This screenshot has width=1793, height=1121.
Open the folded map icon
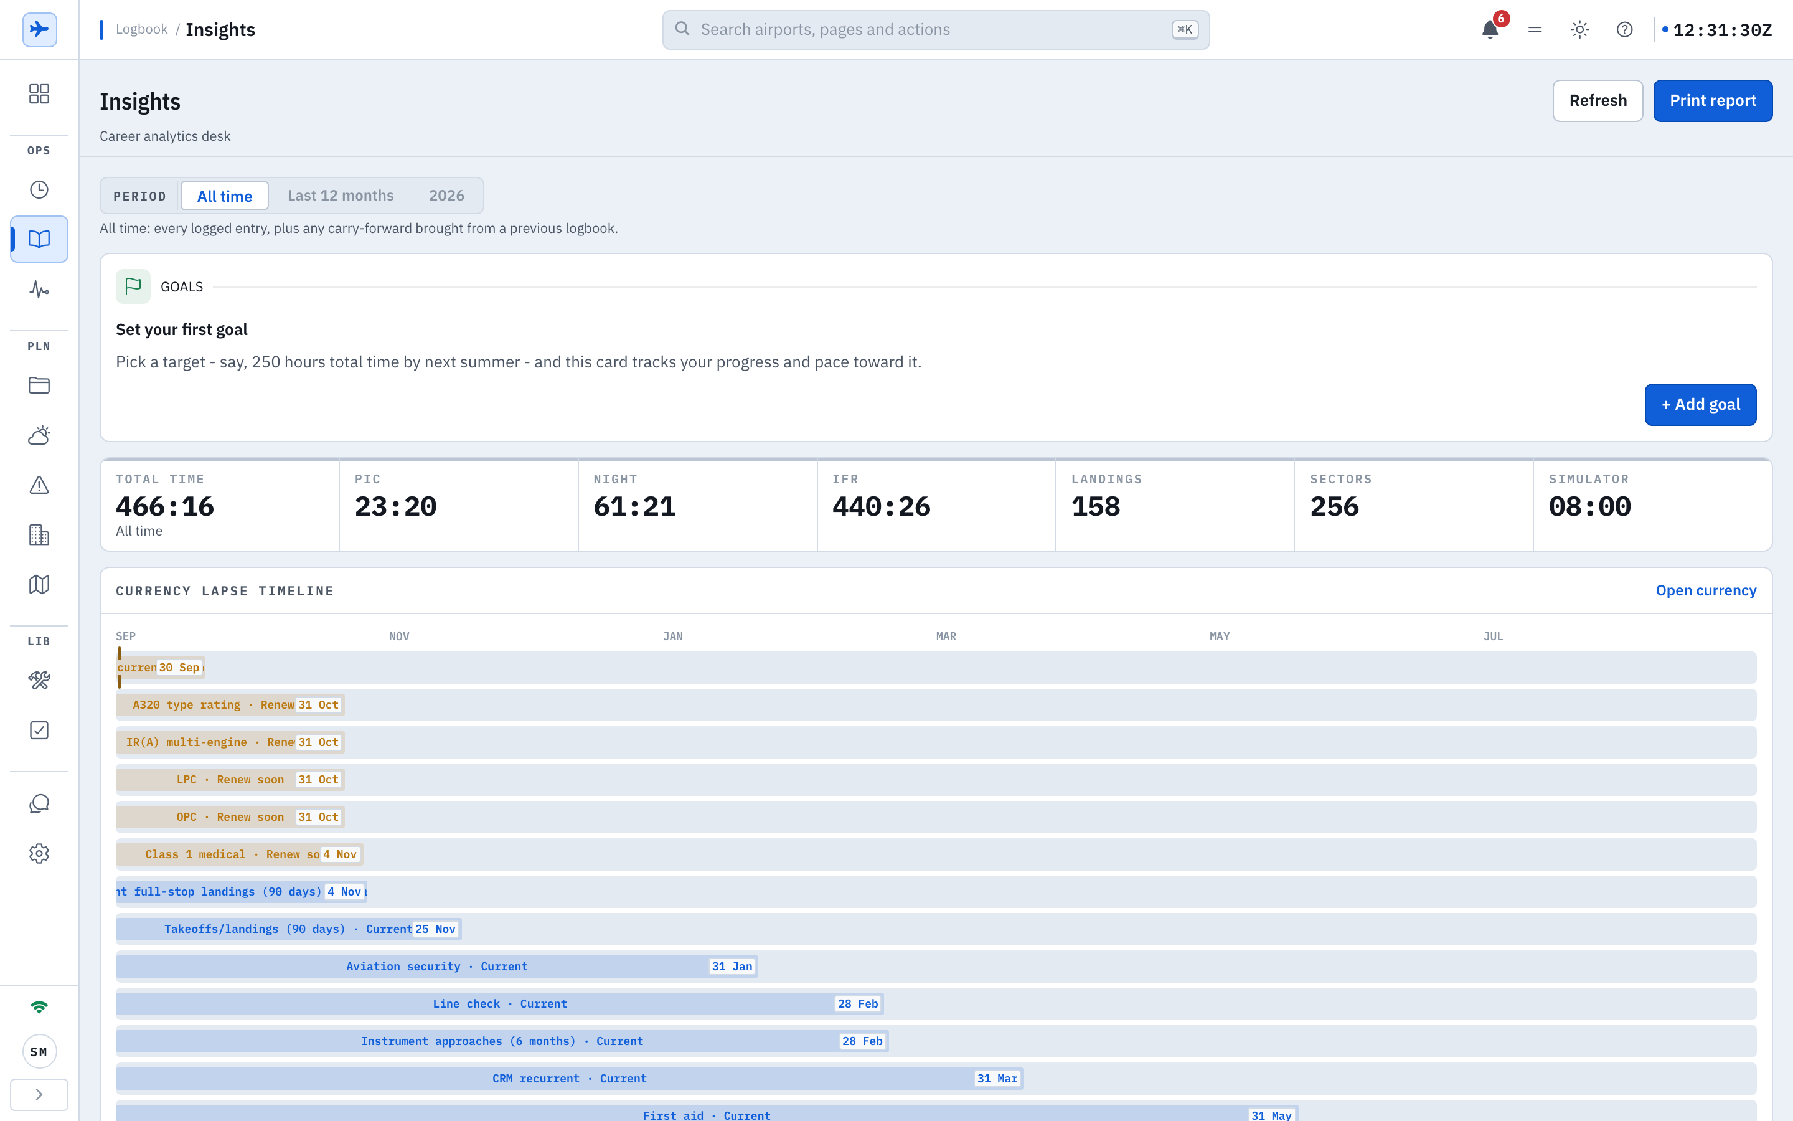click(39, 584)
